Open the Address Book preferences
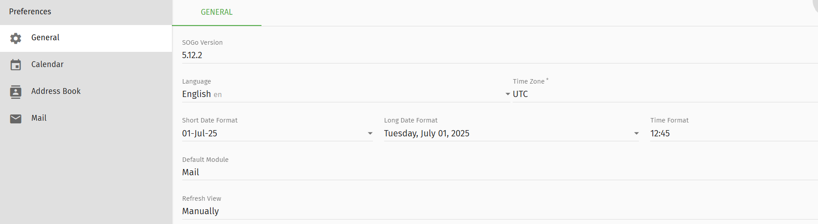818x224 pixels. [x=86, y=92]
